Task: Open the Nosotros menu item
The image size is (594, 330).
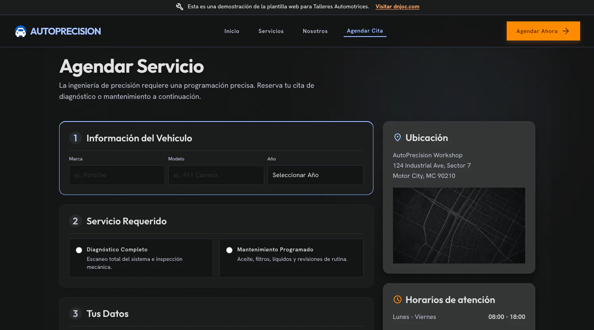Action: pos(315,31)
